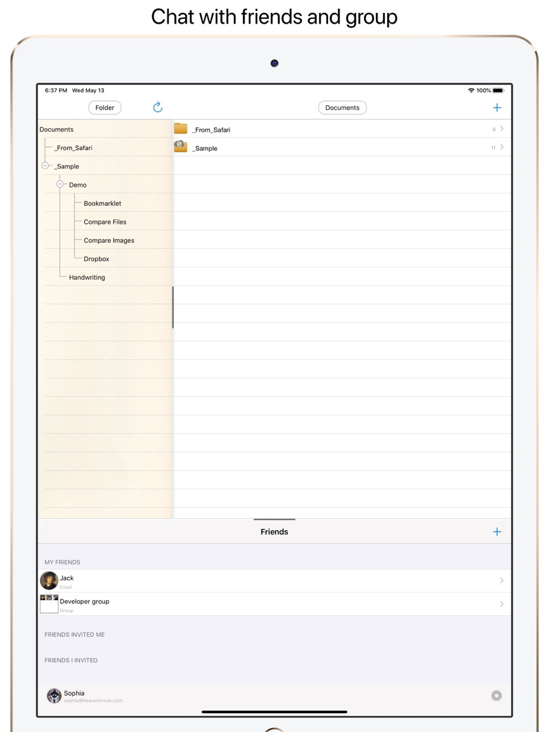Tap FRIENDS I INVITED section header
This screenshot has width=549, height=732.
[x=71, y=660]
